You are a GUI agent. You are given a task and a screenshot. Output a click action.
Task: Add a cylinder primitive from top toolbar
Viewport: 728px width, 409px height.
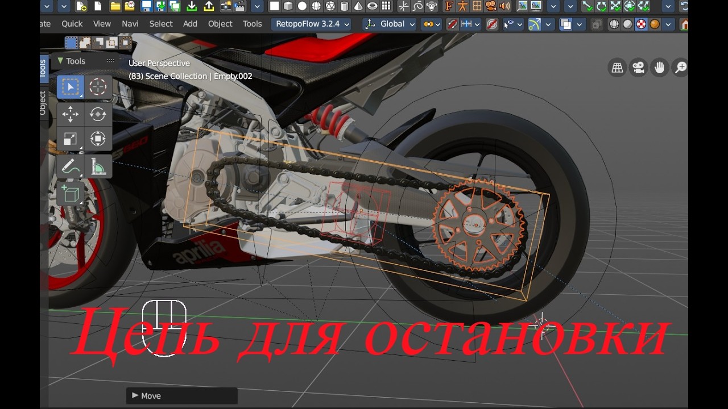point(345,6)
